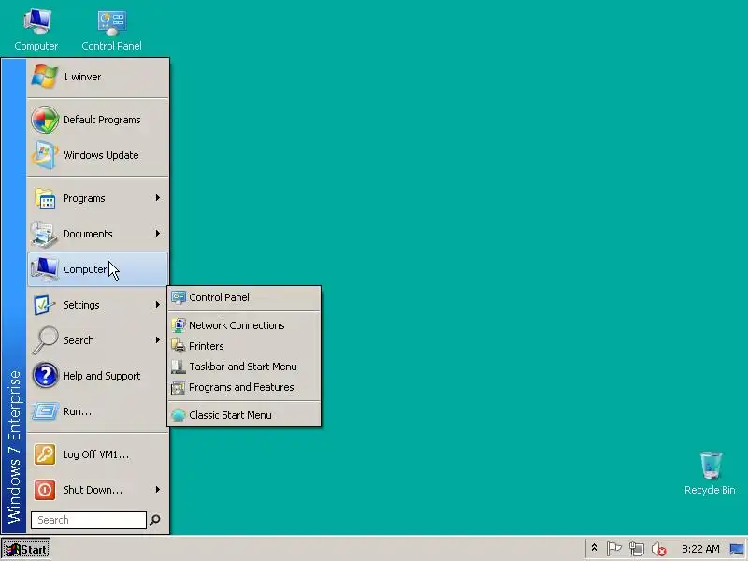748x561 pixels.
Task: Click the Search magnifying glass icon
Action: [x=45, y=340]
